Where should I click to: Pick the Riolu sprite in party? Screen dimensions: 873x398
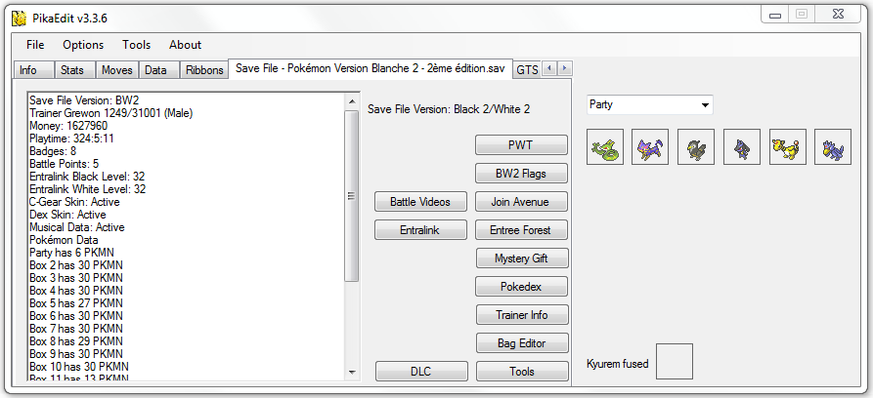742,146
